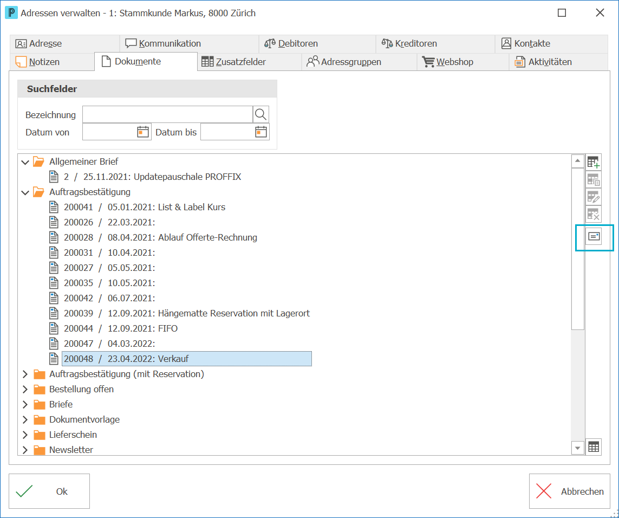Collapse the Auftragsbestätigung folder
This screenshot has width=619, height=518.
point(25,192)
